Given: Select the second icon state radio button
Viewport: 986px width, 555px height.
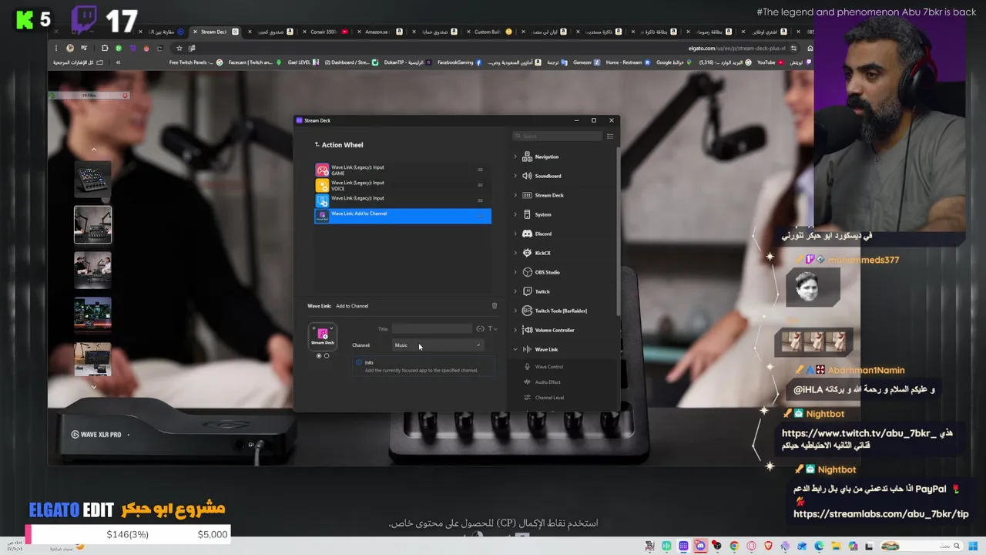Looking at the screenshot, I should pyautogui.click(x=327, y=355).
